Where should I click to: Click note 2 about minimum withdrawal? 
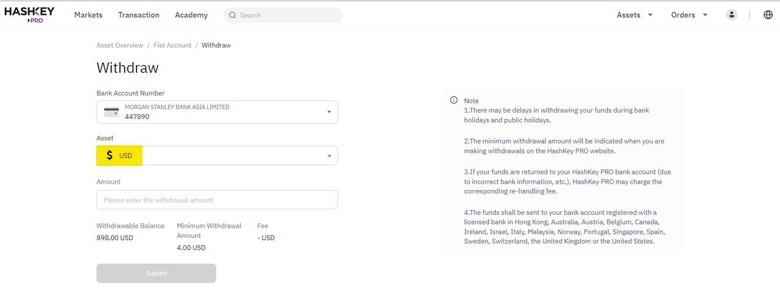click(x=564, y=145)
